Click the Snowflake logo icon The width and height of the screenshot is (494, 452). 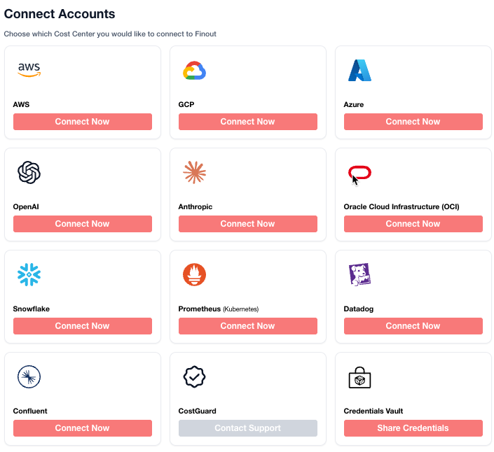point(29,274)
